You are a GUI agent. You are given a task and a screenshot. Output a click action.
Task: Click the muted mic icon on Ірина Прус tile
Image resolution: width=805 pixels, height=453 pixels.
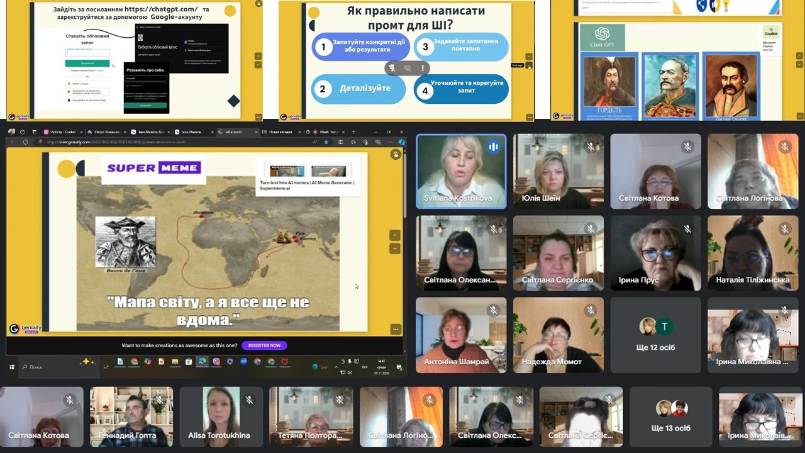687,229
